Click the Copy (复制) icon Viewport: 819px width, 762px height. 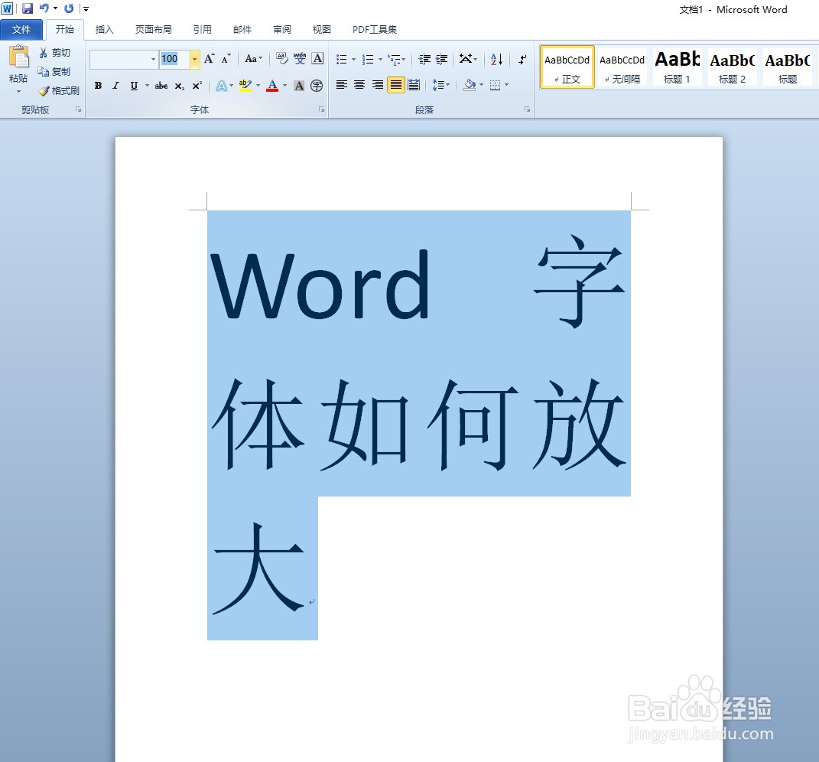(x=44, y=72)
